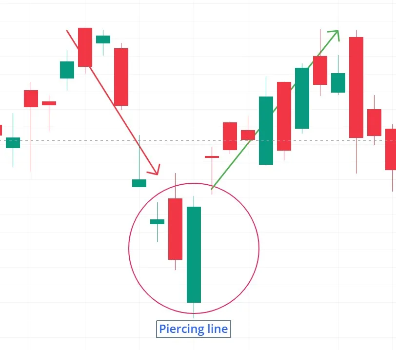Select the first red candle after the gap up

[x=230, y=136]
